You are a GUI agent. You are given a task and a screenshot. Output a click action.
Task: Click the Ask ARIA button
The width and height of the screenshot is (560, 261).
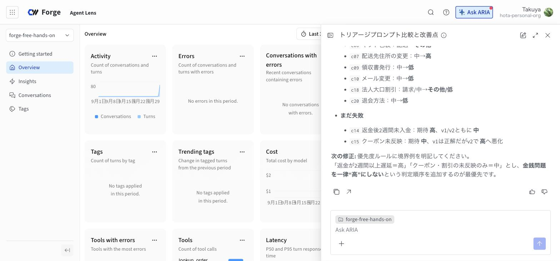[x=474, y=12]
